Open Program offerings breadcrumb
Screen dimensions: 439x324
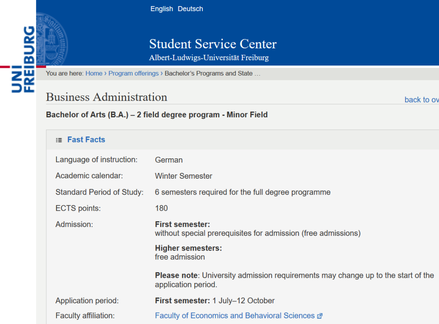pyautogui.click(x=134, y=73)
